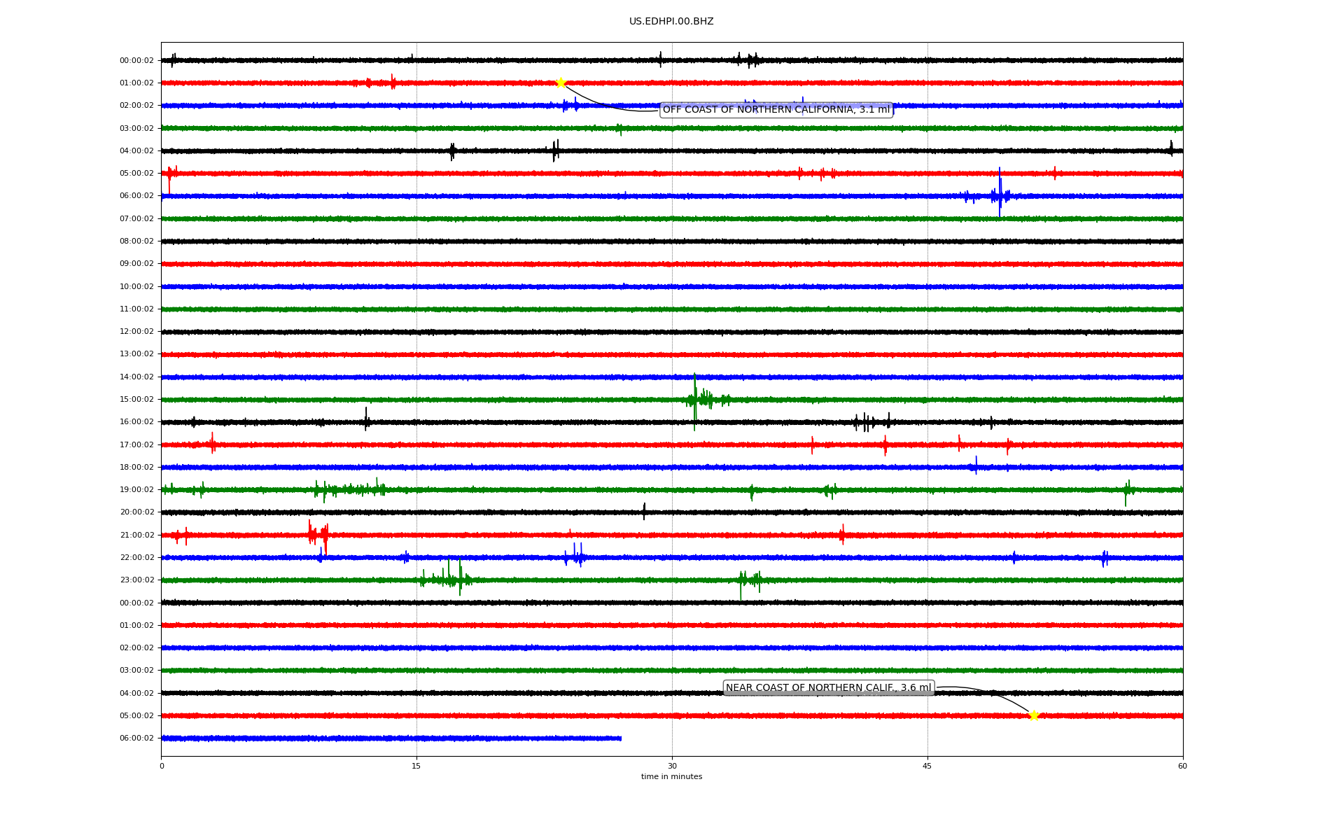Select the 09:00:02 trace label

[136, 264]
